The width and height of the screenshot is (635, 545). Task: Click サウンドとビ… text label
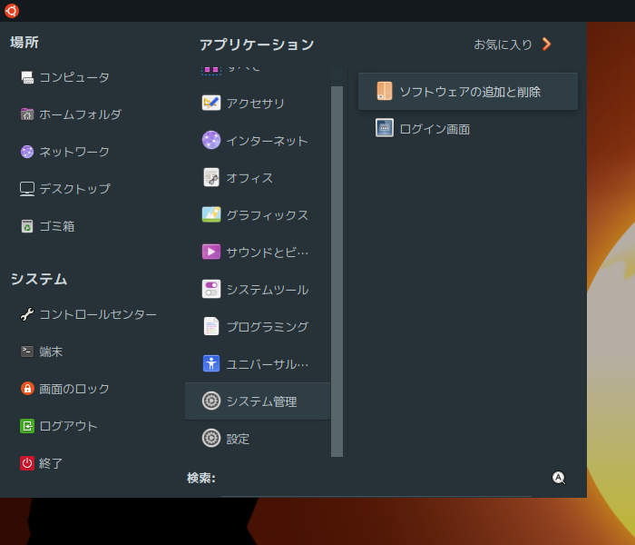pyautogui.click(x=268, y=253)
